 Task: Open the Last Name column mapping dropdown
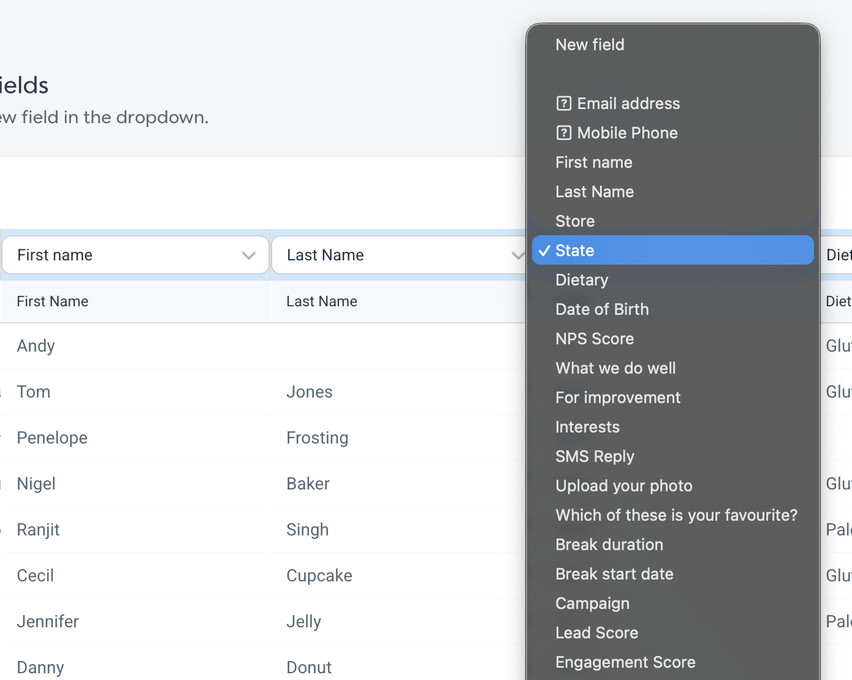pos(398,255)
